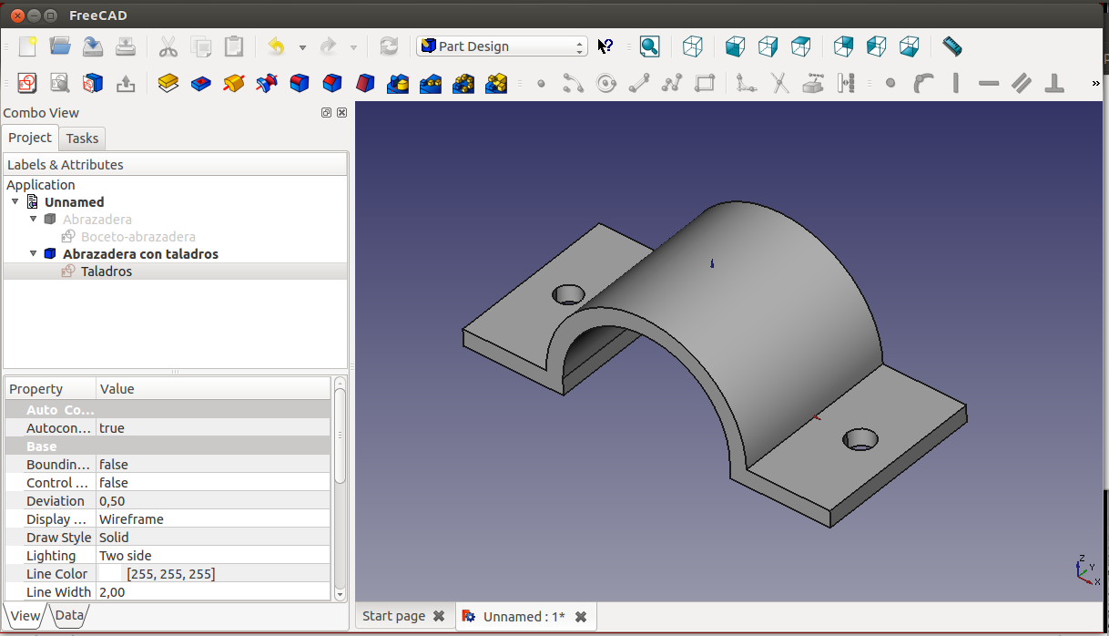Screen dimensions: 1109x636
Task: Collapse the Abrazadera con taladros tree node
Action: pyautogui.click(x=34, y=254)
